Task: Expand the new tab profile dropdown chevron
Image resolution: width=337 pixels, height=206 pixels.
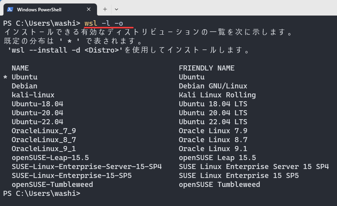Action: pyautogui.click(x=116, y=9)
